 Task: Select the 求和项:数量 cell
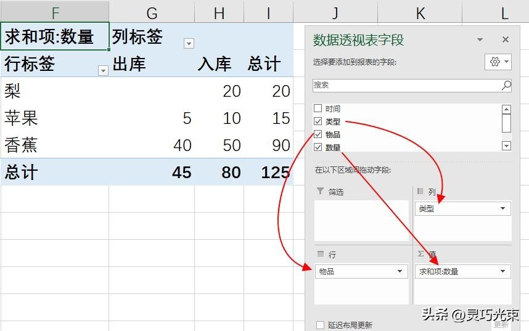55,36
